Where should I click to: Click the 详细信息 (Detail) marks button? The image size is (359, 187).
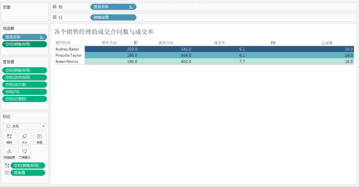[x=9, y=153]
